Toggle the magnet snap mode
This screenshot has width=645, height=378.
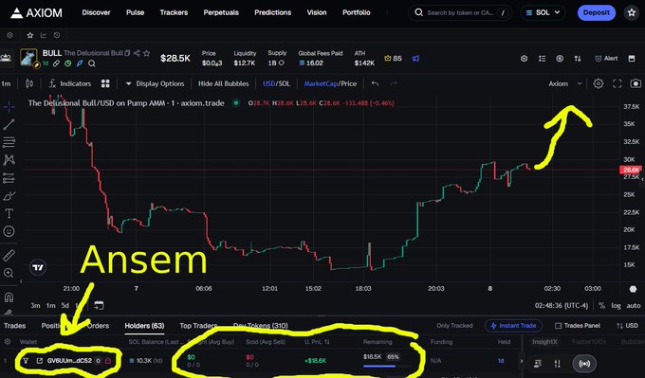point(9,297)
